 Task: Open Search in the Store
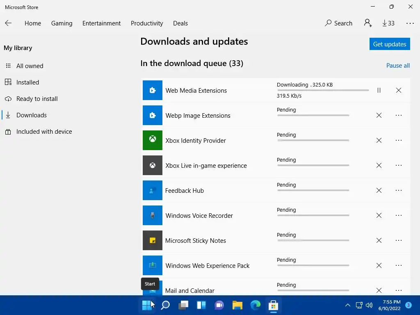pos(338,23)
